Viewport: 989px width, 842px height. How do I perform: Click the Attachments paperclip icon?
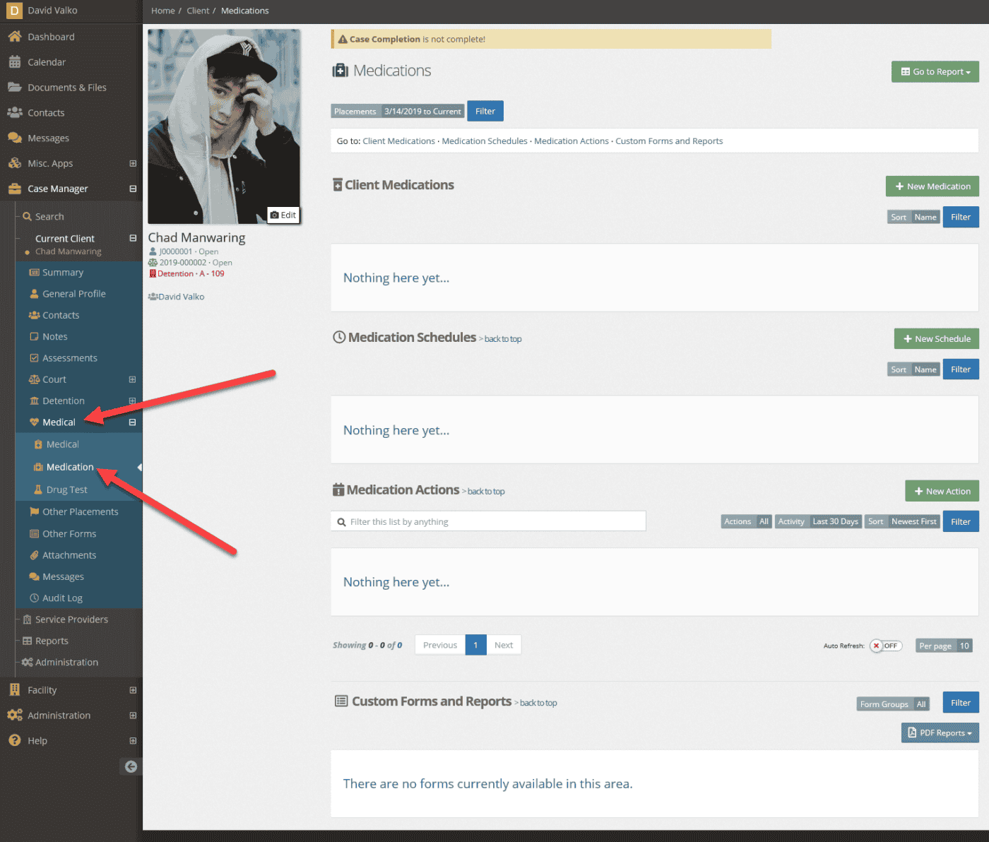(34, 555)
